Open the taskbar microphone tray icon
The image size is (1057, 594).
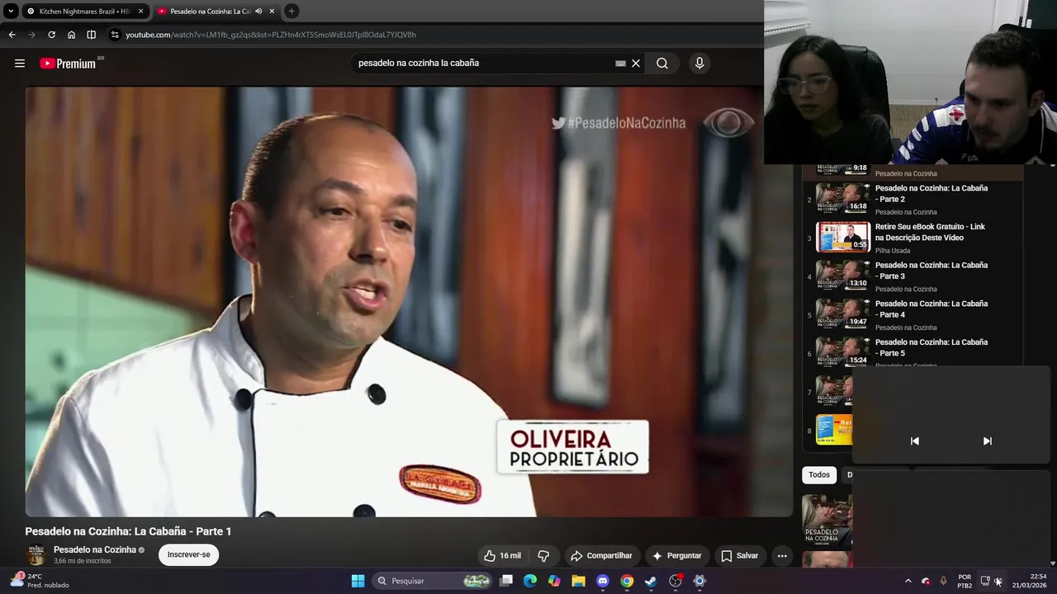click(943, 581)
